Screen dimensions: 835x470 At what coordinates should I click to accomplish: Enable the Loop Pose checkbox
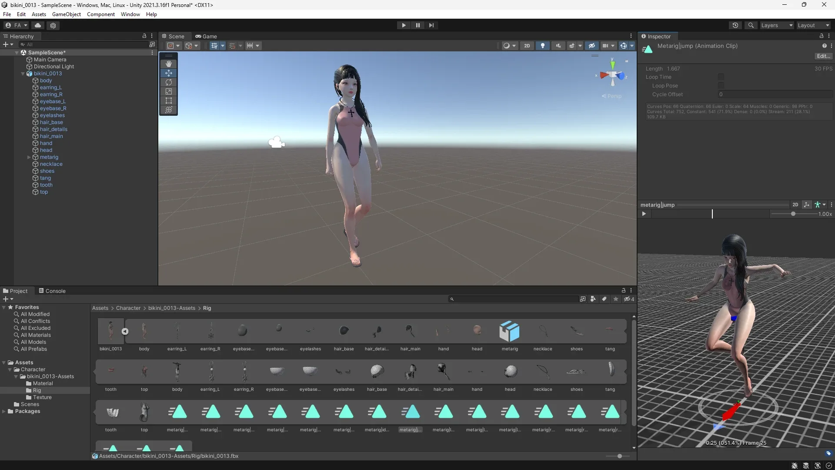[x=721, y=85]
